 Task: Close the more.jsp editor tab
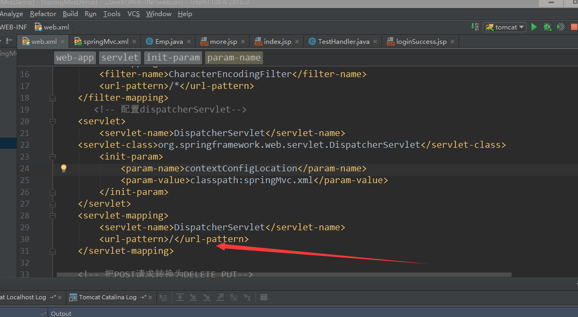tap(243, 42)
